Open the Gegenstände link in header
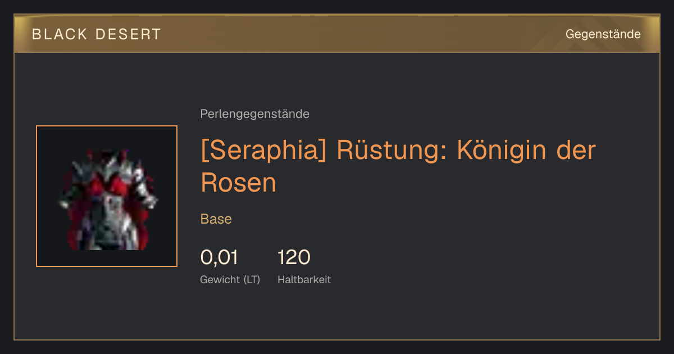This screenshot has width=674, height=354. (x=603, y=34)
